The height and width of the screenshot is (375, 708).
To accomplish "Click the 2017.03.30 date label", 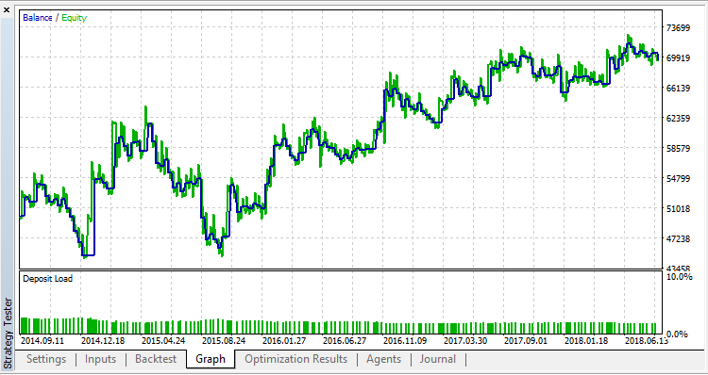I will (x=466, y=340).
